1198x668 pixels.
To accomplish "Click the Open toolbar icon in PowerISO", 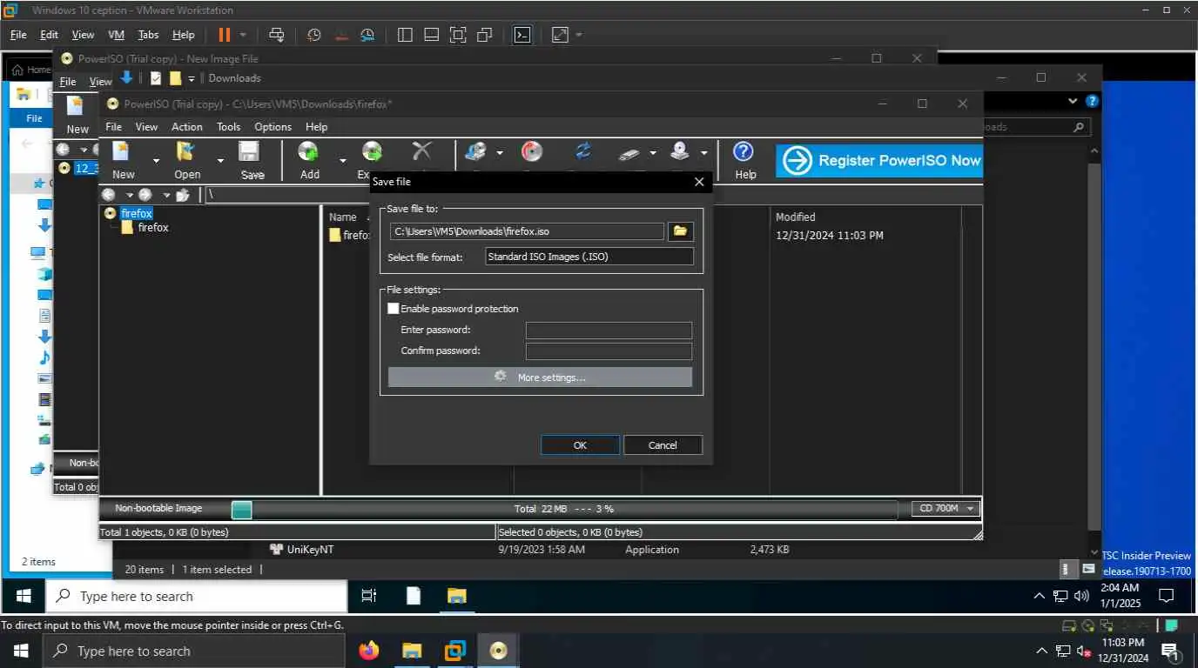I will [x=186, y=151].
